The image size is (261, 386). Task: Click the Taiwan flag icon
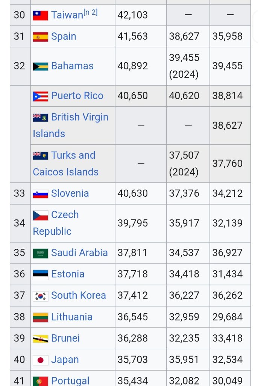click(41, 15)
